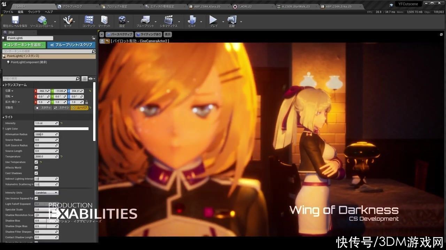Open the Content (コンテンツ) browser icon
The height and width of the screenshot is (250, 446).
(89, 20)
